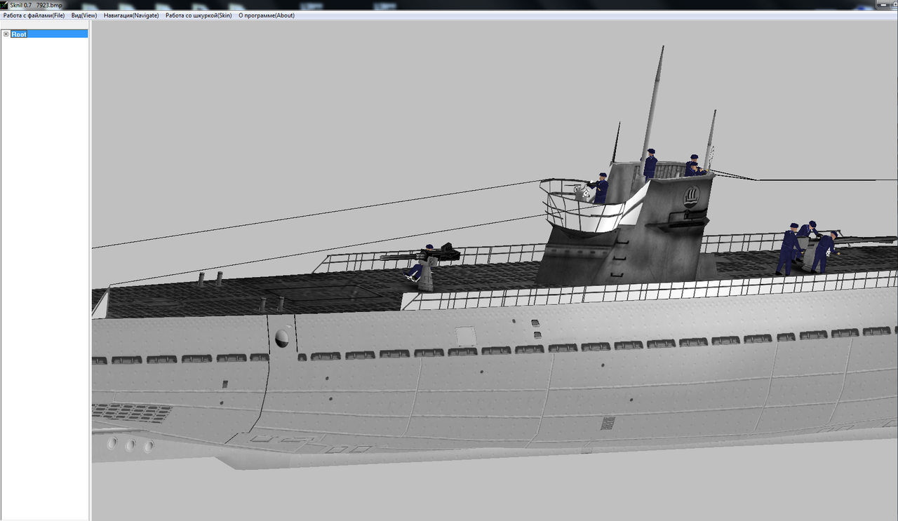Click the Sknil application icon in the title bar
This screenshot has height=521, width=898.
[x=4, y=4]
